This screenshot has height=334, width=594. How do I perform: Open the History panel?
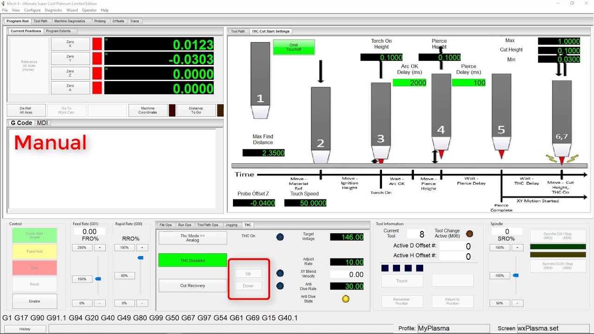25,329
